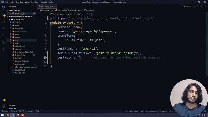The image size is (208, 117).
Task: Expand the Outline section
Action: pyautogui.click(x=12, y=106)
